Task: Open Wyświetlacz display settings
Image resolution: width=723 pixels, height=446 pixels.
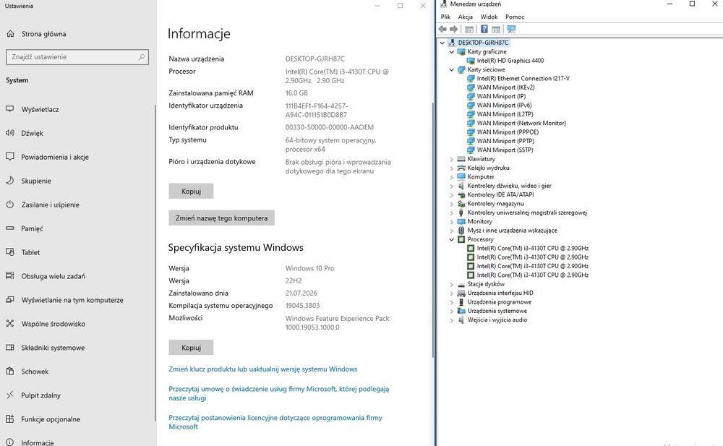Action: tap(40, 109)
